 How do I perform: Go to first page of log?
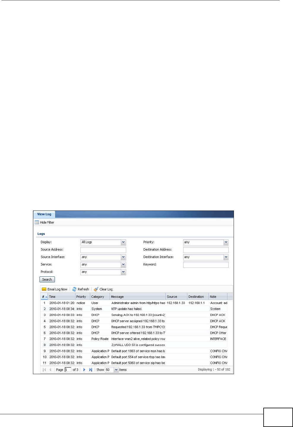44,370
